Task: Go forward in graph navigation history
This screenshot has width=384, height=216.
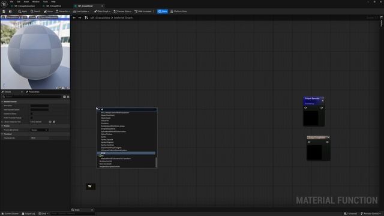Action: coord(80,17)
